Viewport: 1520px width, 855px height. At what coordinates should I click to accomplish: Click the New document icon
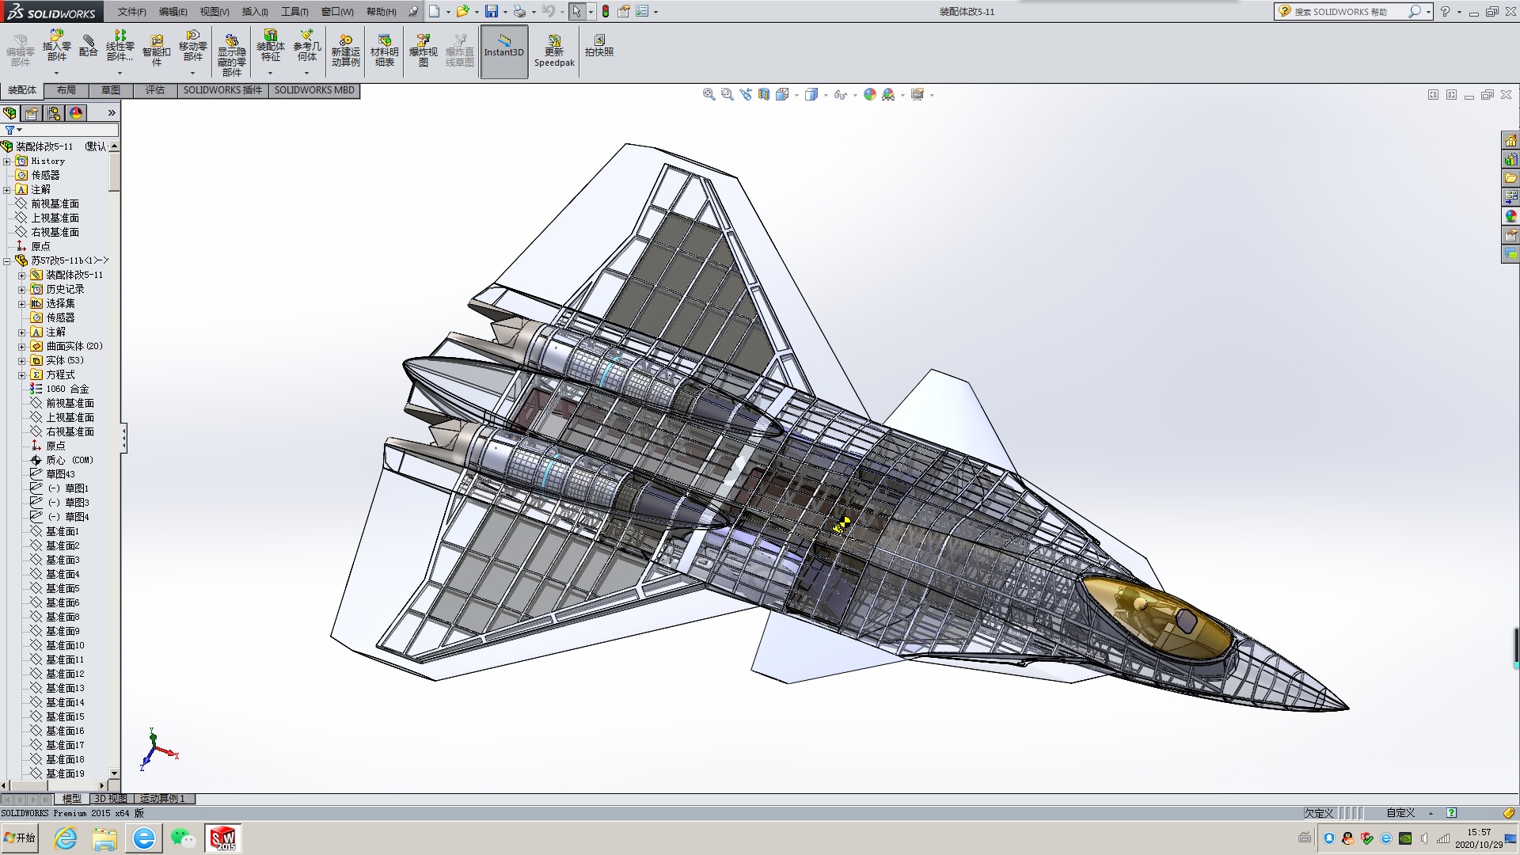pos(434,11)
